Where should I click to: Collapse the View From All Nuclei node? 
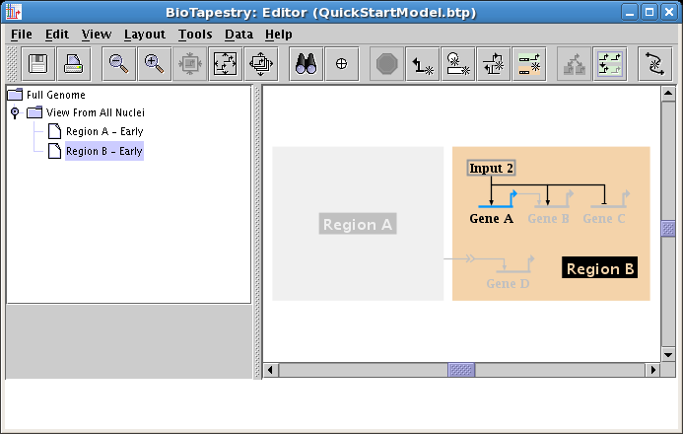[15, 113]
